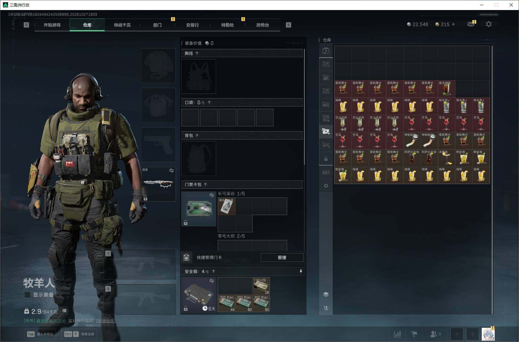Swap the safe box container

(x=212, y=281)
